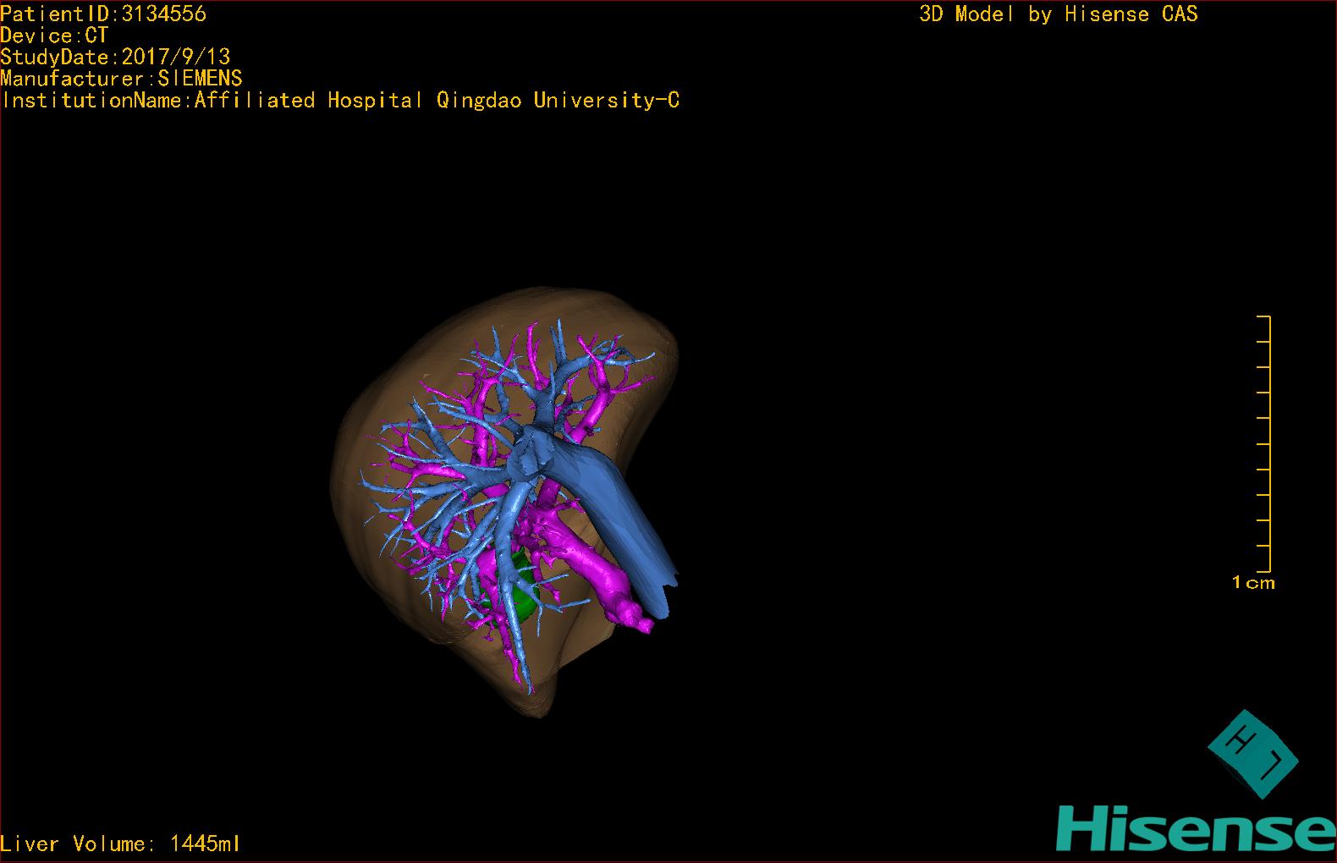Click the green lesion in the liver model
This screenshot has width=1337, height=863.
click(x=523, y=592)
